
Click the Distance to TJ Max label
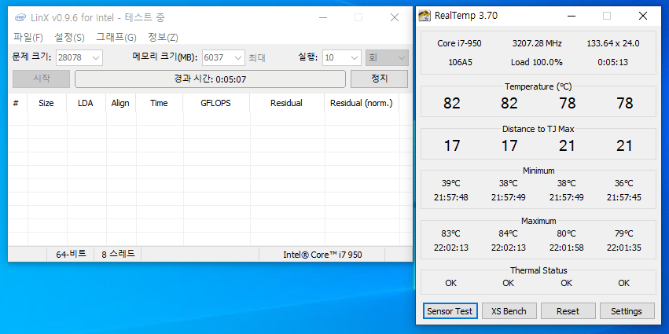[x=538, y=129]
